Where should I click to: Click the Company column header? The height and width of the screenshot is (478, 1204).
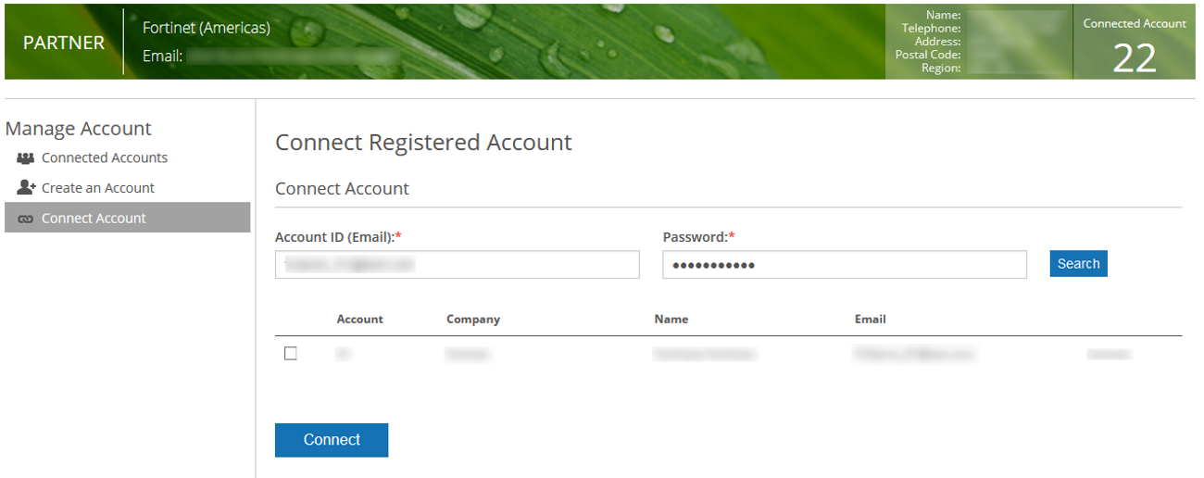(x=472, y=320)
